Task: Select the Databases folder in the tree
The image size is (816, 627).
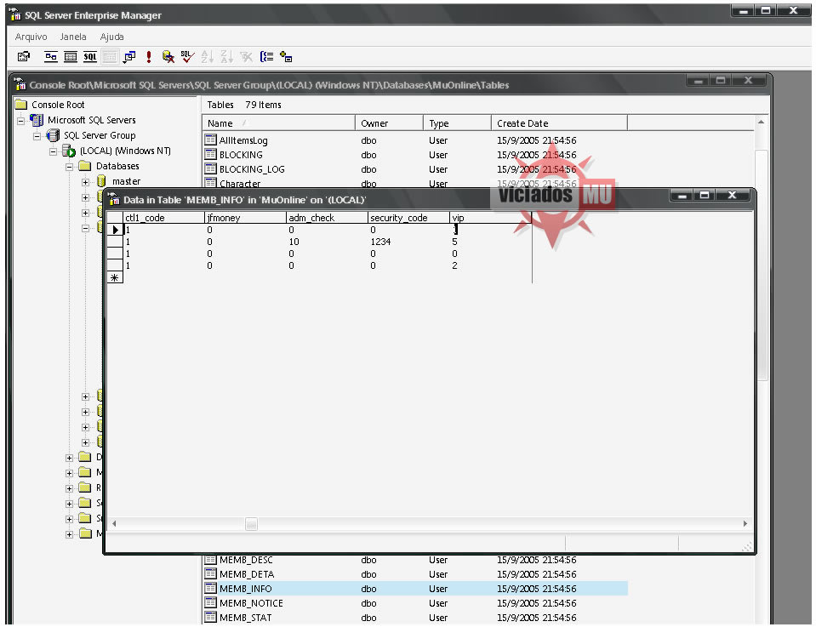Action: 117,166
